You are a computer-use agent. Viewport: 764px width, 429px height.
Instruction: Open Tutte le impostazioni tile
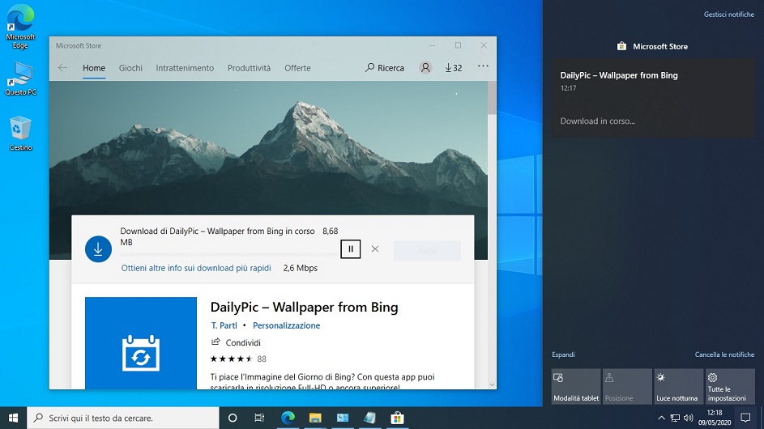coord(730,387)
